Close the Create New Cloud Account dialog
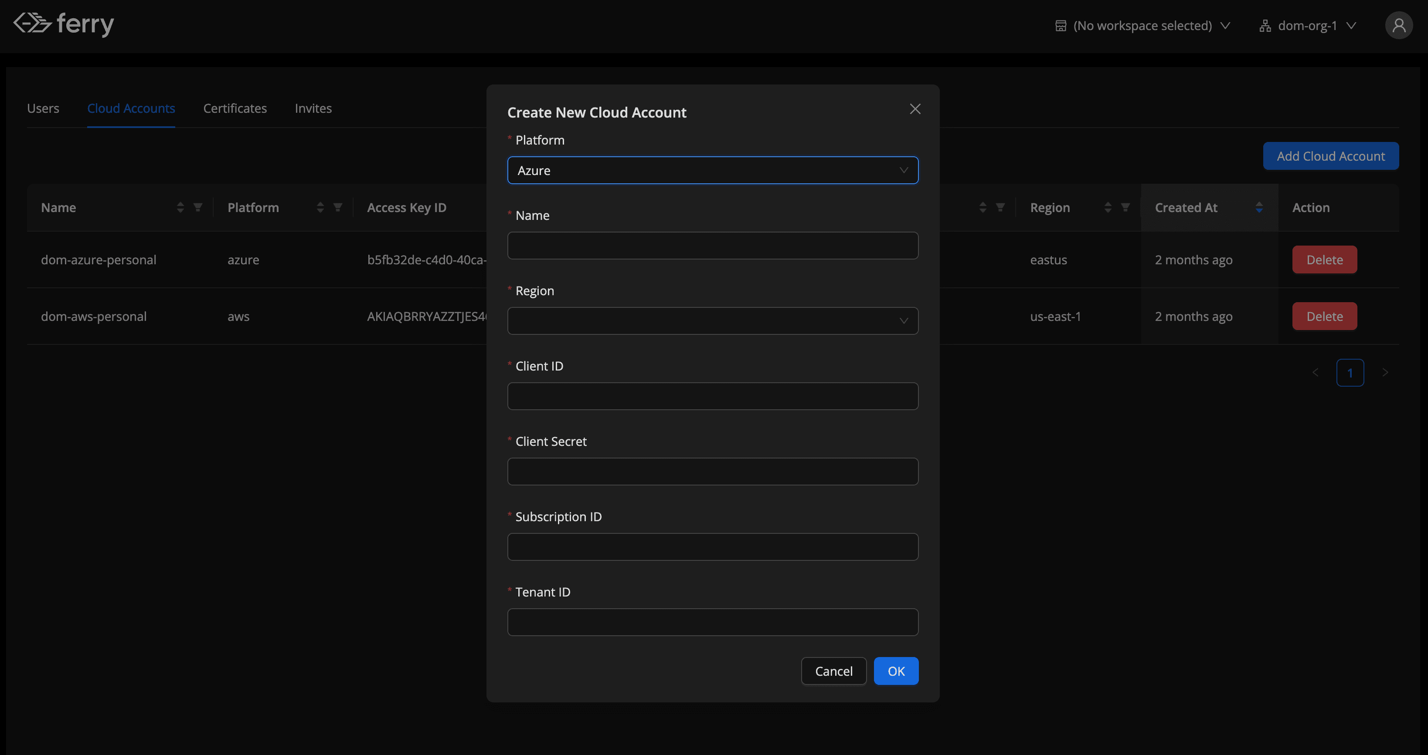The height and width of the screenshot is (755, 1428). tap(915, 109)
